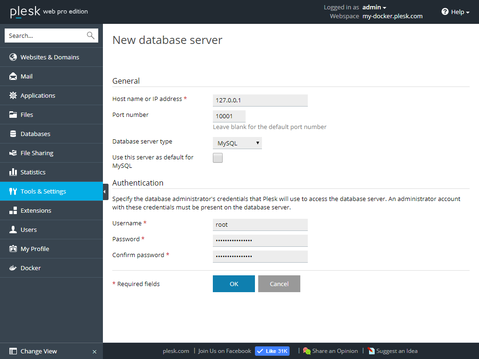This screenshot has width=479, height=359.
Task: Click the Databases cylinder icon
Action: pyautogui.click(x=13, y=134)
